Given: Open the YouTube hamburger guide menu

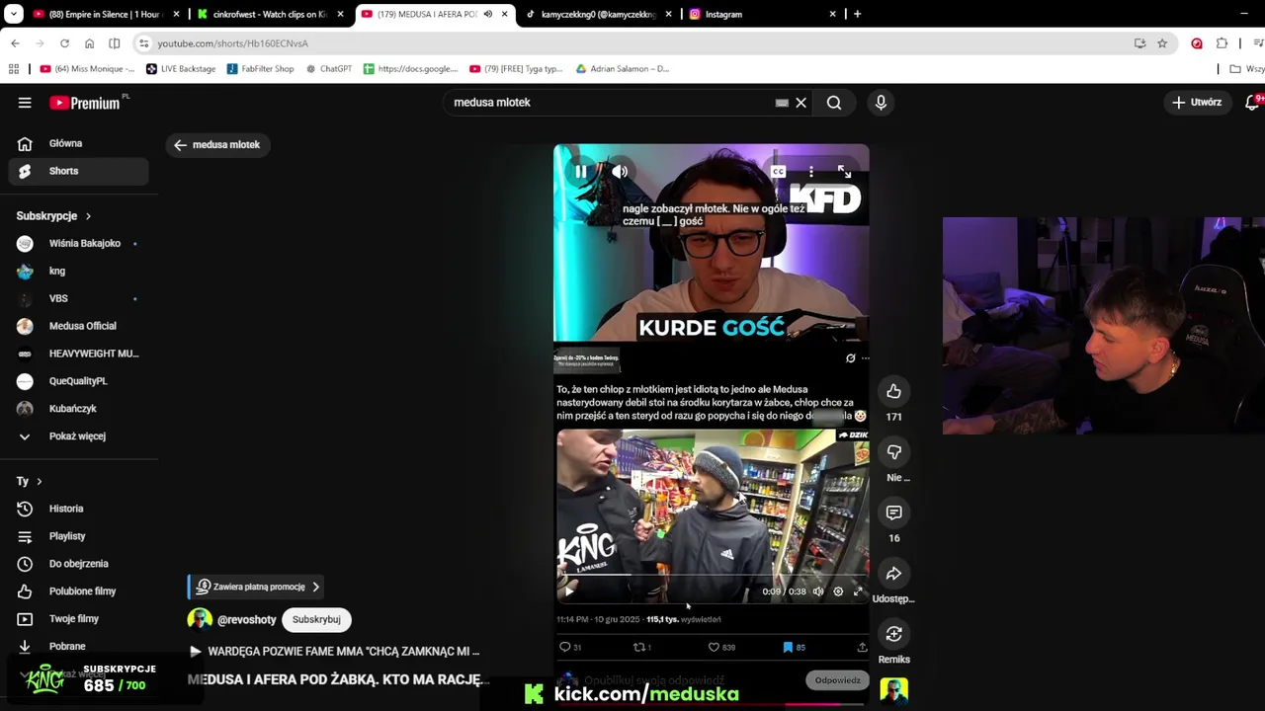Looking at the screenshot, I should pyautogui.click(x=25, y=103).
